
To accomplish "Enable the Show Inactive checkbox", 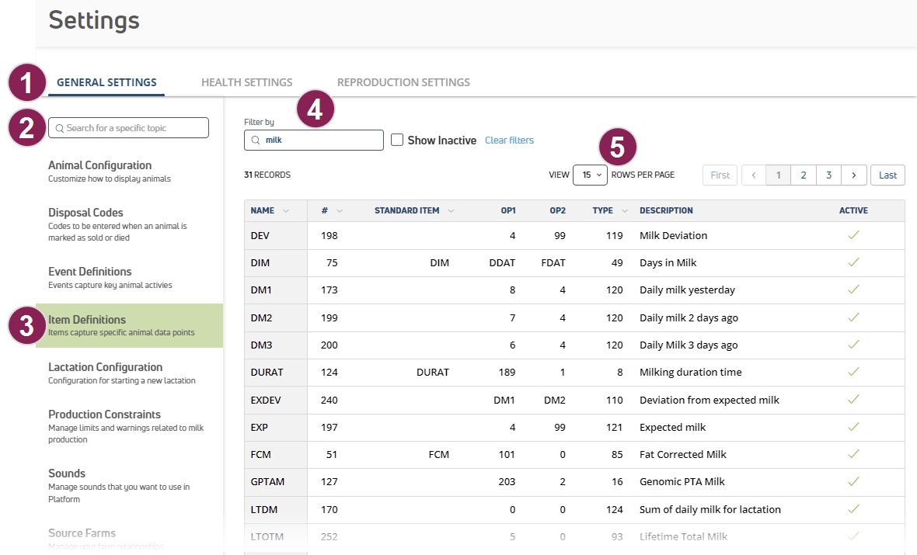I will coord(397,140).
